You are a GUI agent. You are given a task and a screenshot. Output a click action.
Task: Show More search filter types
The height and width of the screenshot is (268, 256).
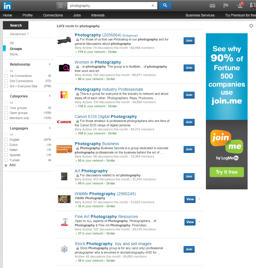click(x=15, y=54)
